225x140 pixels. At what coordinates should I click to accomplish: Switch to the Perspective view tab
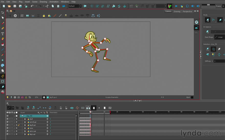(187, 11)
